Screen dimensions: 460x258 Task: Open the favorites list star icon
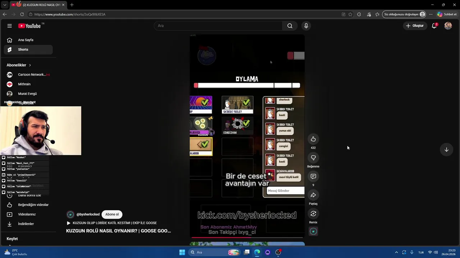[377, 14]
